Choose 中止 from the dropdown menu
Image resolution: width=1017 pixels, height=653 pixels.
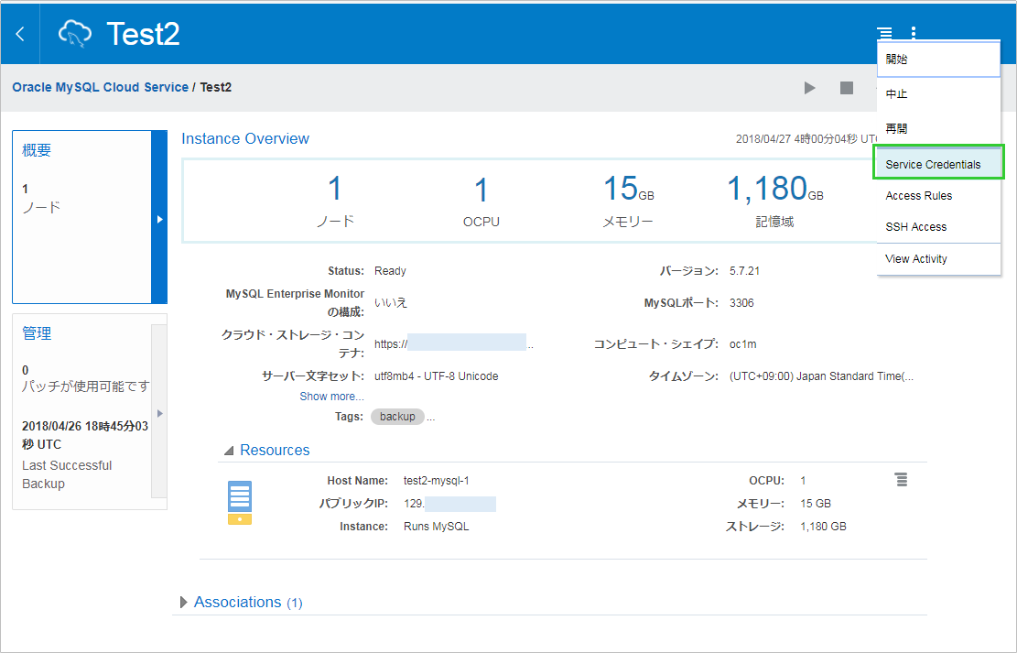tap(938, 94)
